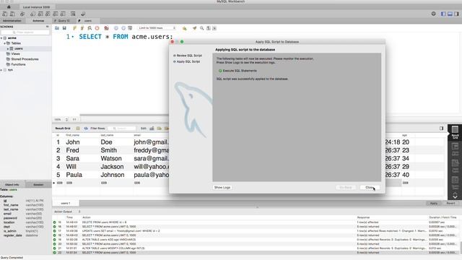Save the SQL script to file
This screenshot has width=462, height=260.
[x=64, y=28]
